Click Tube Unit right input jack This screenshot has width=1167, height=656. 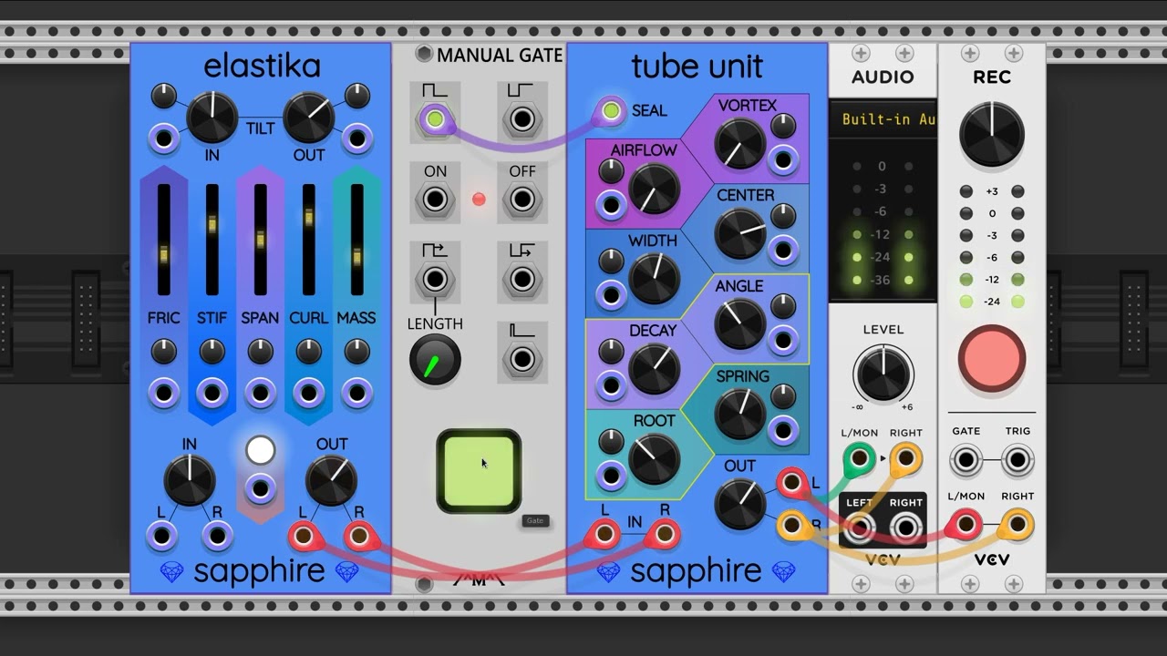665,535
